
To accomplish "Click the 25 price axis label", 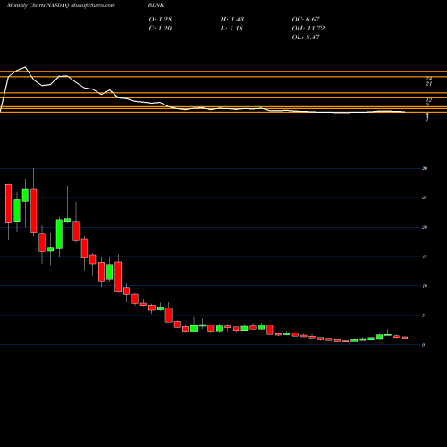I will (x=425, y=198).
